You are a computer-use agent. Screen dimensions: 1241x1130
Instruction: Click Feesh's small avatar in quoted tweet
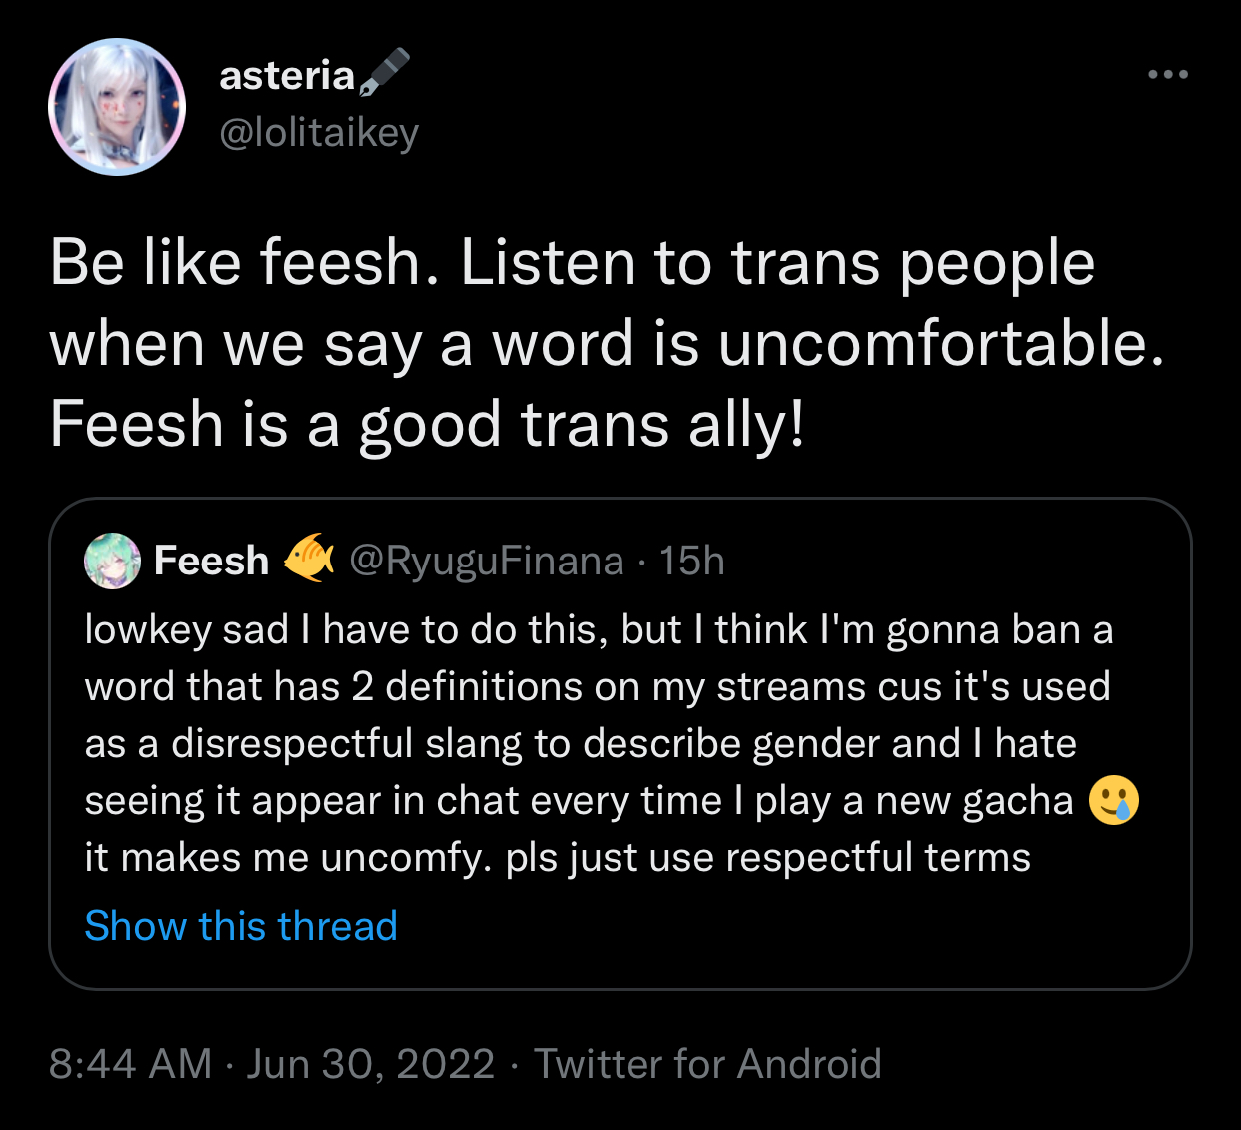coord(112,561)
